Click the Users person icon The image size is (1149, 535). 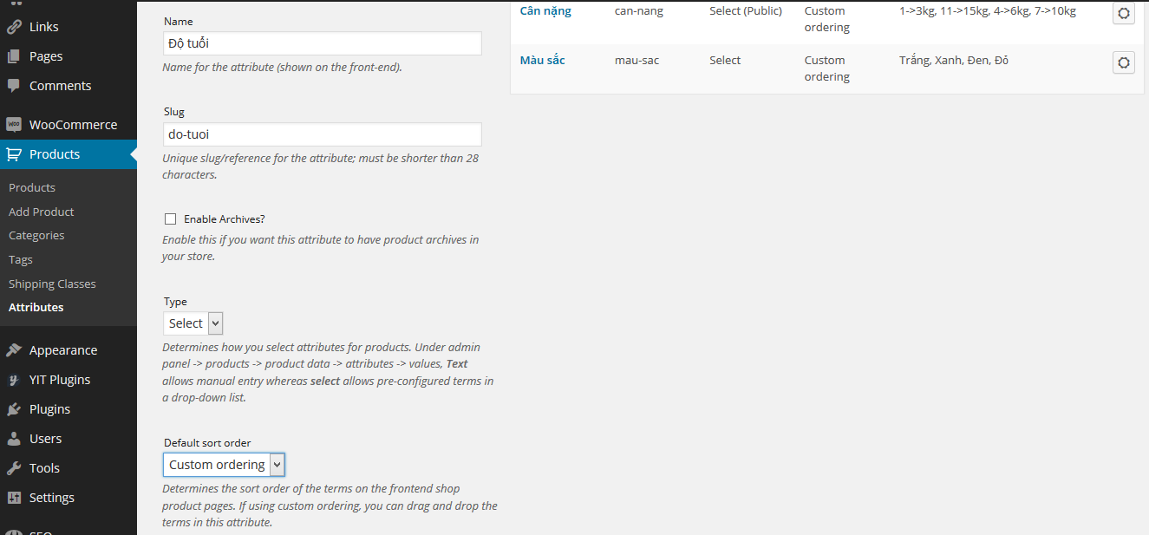(14, 439)
